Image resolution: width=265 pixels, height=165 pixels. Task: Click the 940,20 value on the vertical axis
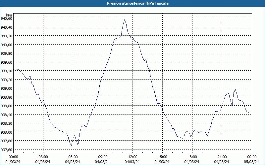point(6,36)
